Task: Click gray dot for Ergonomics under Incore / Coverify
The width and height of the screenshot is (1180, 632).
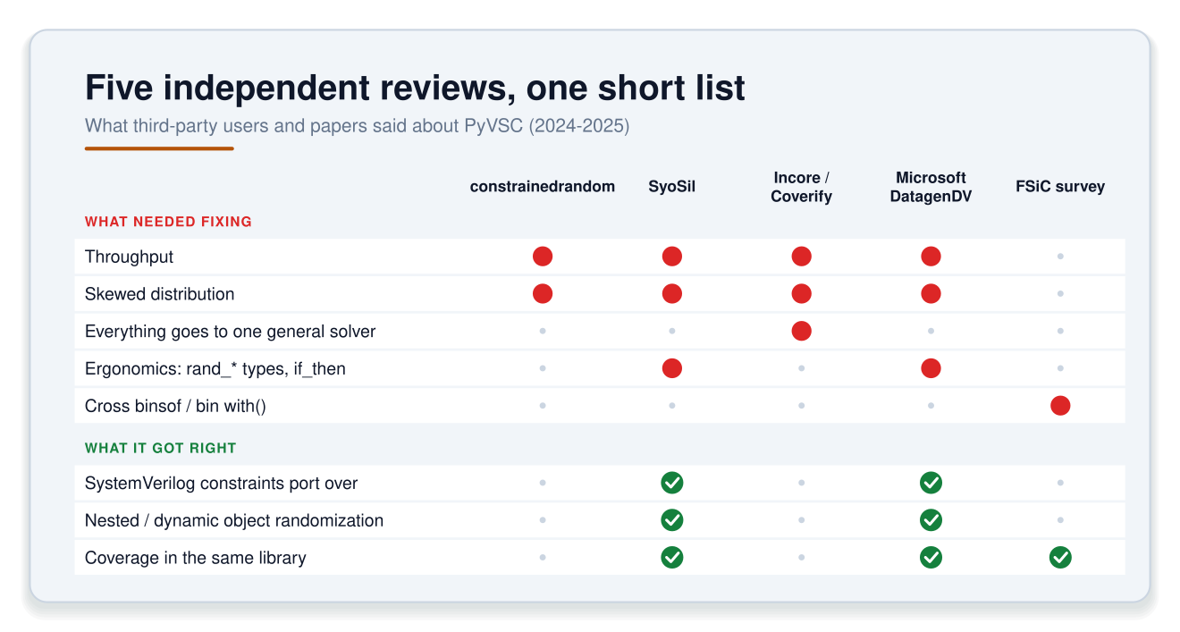Action: [x=802, y=368]
